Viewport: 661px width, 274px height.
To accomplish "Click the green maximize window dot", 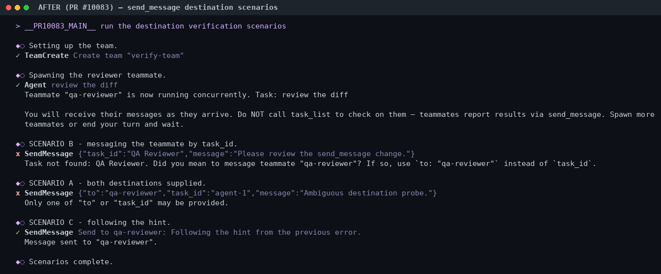I will point(26,7).
